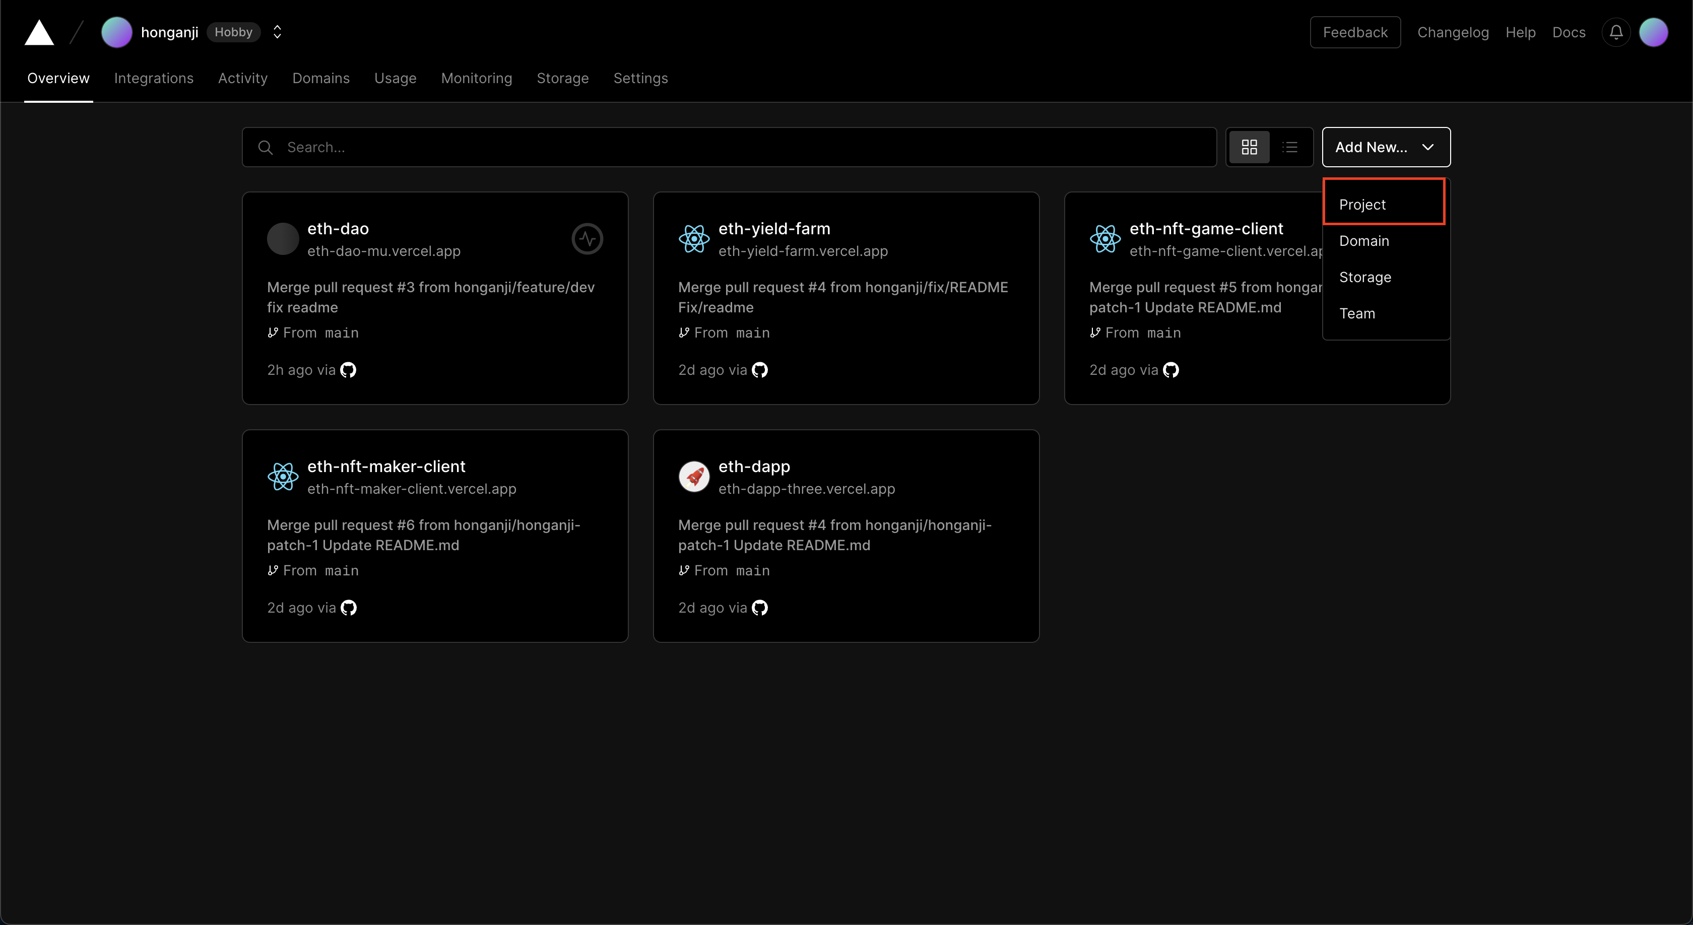Image resolution: width=1693 pixels, height=925 pixels.
Task: Open the Docs link
Action: coord(1569,32)
